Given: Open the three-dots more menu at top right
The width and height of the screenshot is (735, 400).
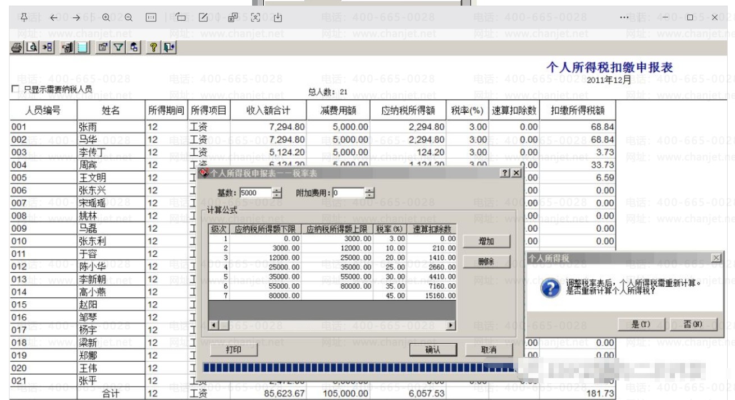Looking at the screenshot, I should pyautogui.click(x=624, y=17).
